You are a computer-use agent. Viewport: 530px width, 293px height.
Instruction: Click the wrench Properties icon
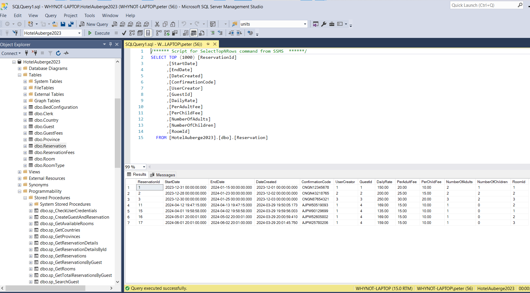(x=324, y=24)
